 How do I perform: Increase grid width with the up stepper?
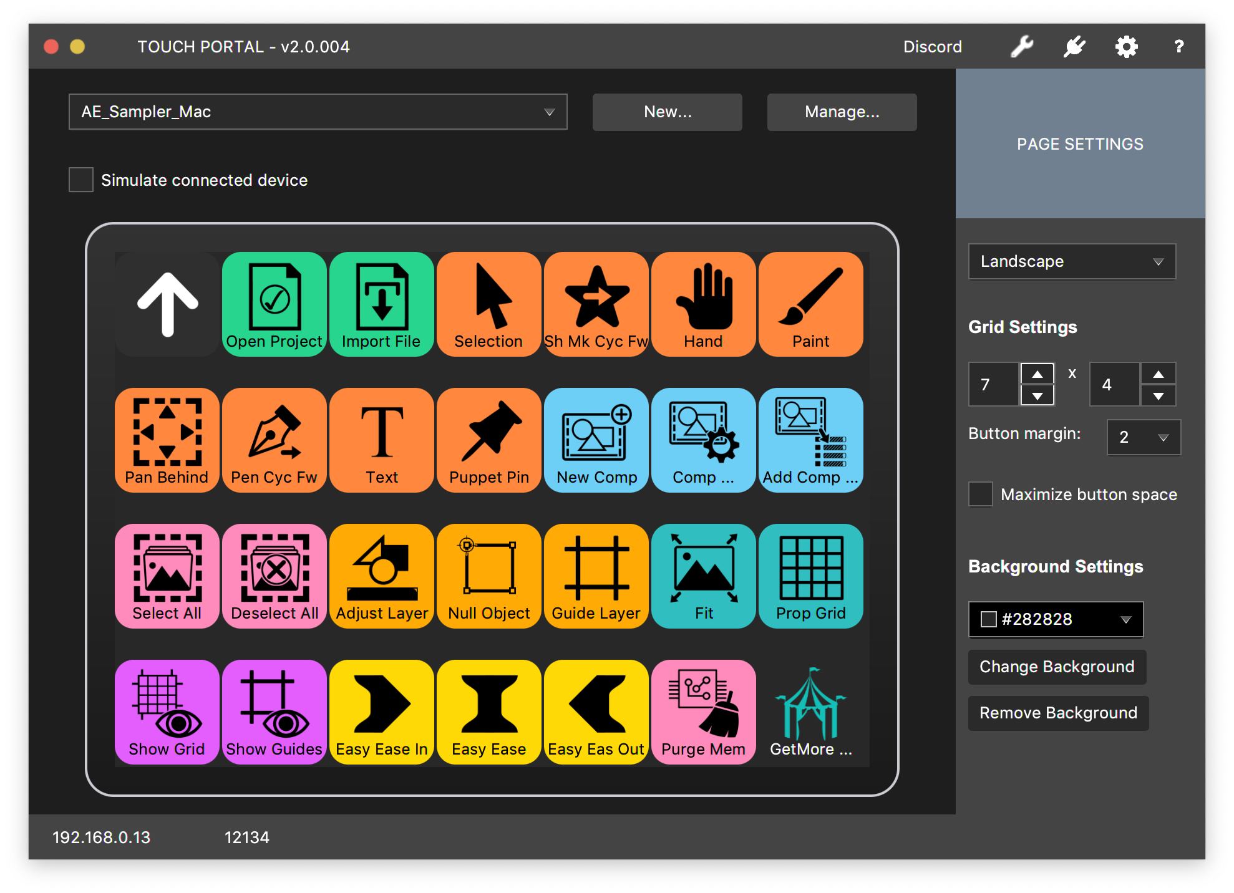click(1037, 374)
